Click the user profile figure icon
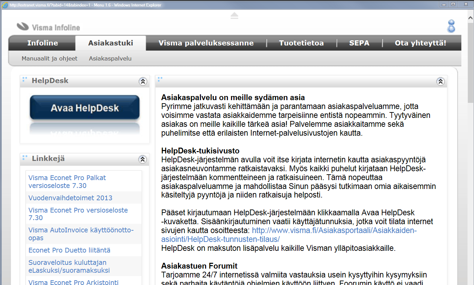This screenshot has height=285, width=474. point(451,26)
